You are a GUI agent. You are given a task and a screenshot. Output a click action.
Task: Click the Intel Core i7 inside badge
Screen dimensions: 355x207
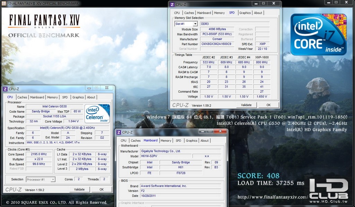(319, 34)
